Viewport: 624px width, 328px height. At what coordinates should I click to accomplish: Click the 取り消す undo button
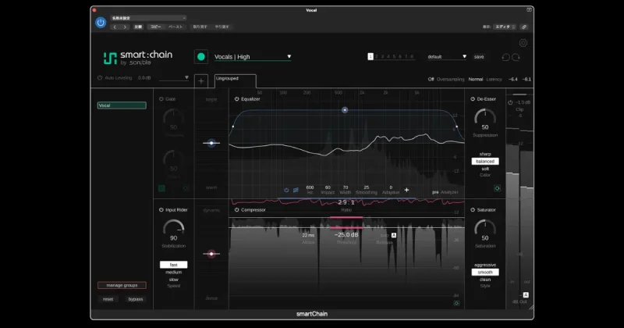point(200,27)
